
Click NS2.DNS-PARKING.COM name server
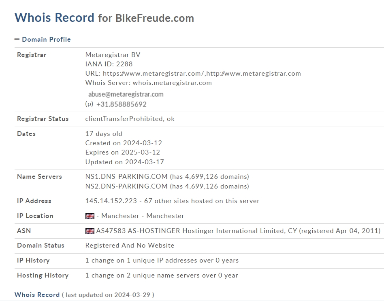click(126, 187)
